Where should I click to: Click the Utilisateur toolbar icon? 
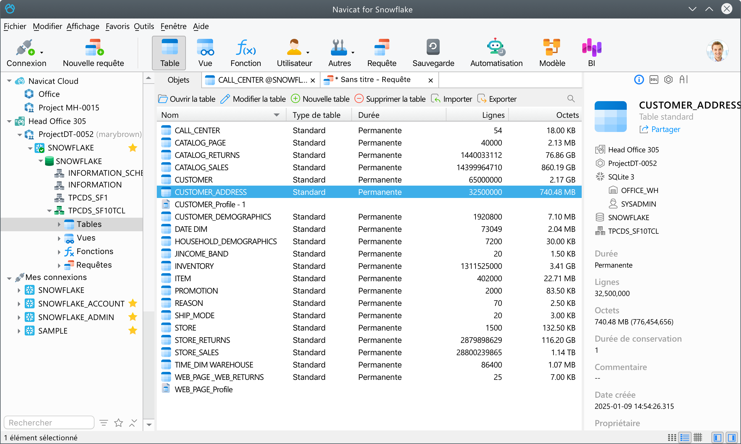[x=294, y=53]
